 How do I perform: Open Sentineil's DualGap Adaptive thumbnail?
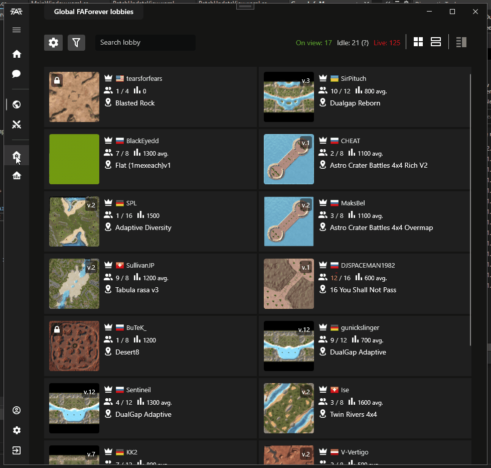click(x=74, y=408)
